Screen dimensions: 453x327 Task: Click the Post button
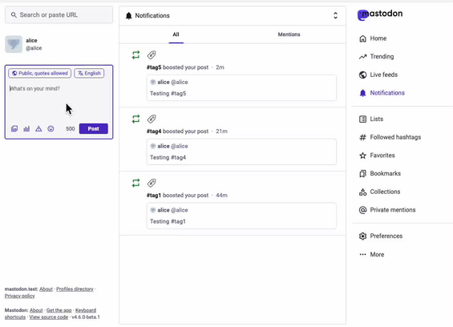tap(94, 129)
